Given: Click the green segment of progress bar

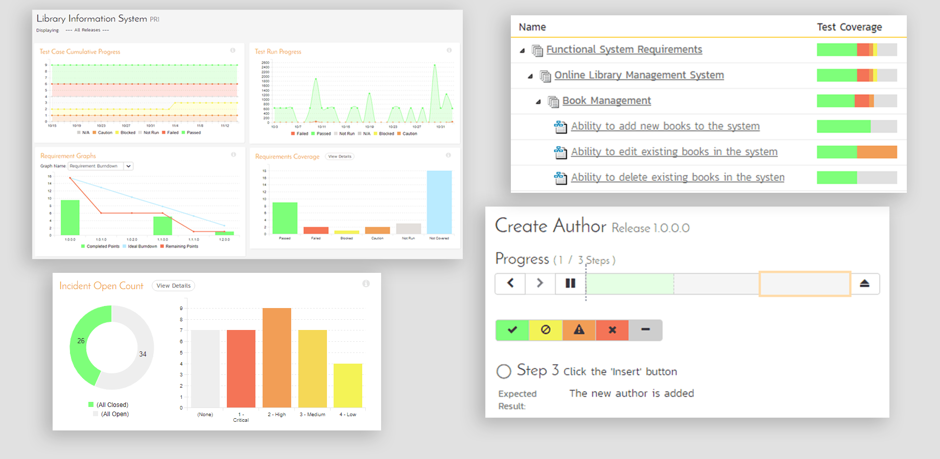Looking at the screenshot, I should click(x=630, y=284).
